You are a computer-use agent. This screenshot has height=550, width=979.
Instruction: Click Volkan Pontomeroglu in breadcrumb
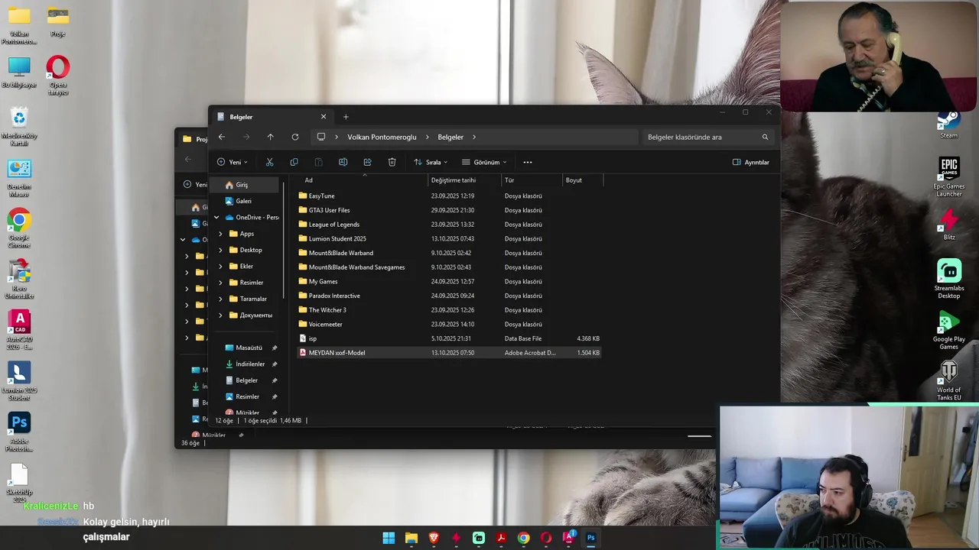(x=382, y=137)
